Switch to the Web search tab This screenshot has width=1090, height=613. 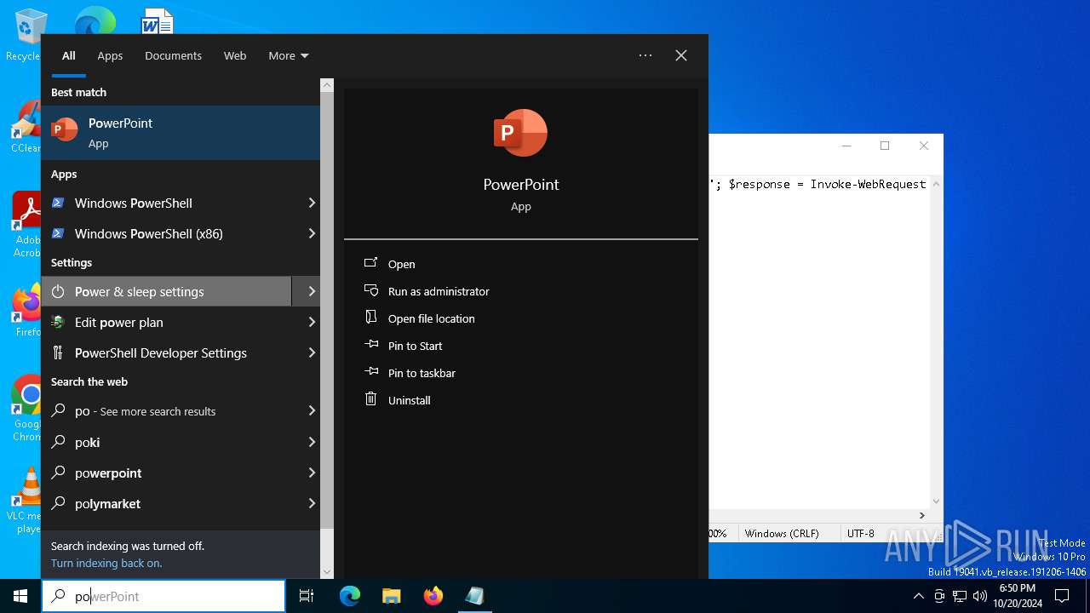click(x=235, y=55)
